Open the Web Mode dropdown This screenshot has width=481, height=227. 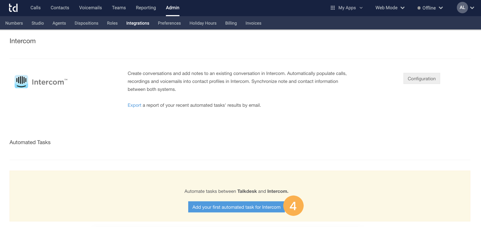(x=390, y=8)
